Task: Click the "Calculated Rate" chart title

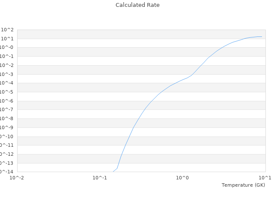Action: click(x=137, y=5)
